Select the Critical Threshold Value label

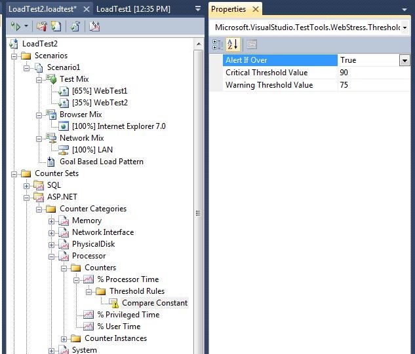tap(267, 73)
